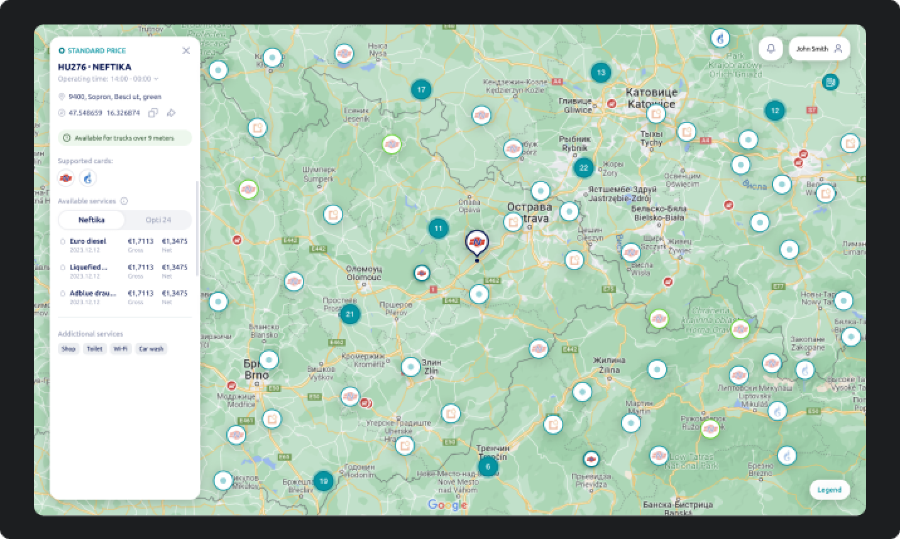The height and width of the screenshot is (539, 900).
Task: Click the station panel scrollbar
Action: coord(197,229)
